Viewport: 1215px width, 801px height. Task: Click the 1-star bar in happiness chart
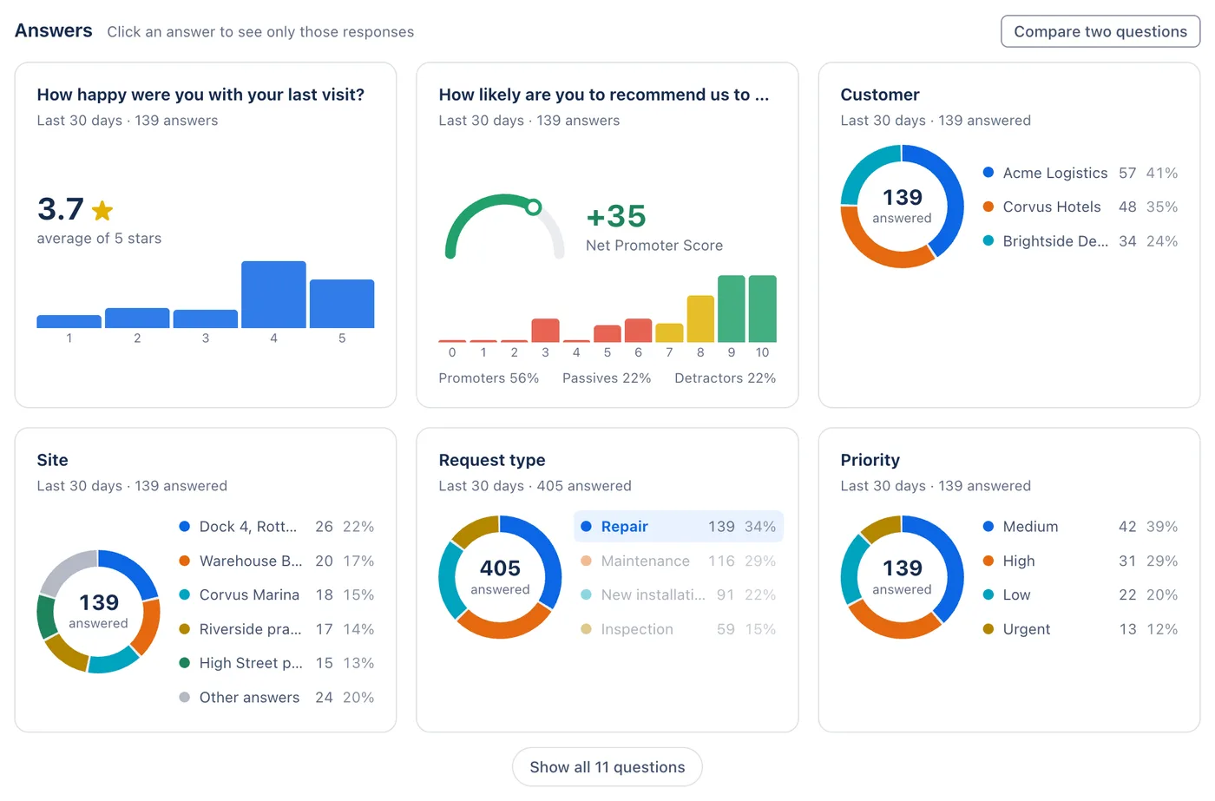click(x=69, y=321)
